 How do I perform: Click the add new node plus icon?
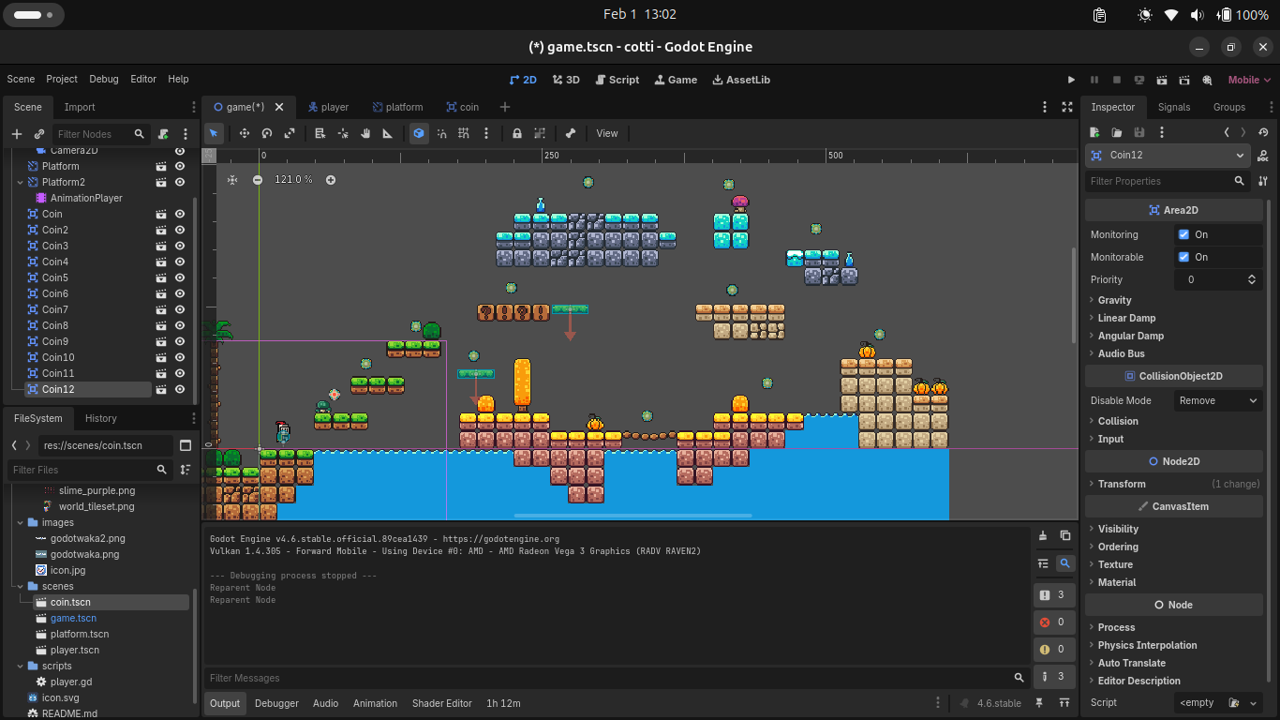point(16,134)
